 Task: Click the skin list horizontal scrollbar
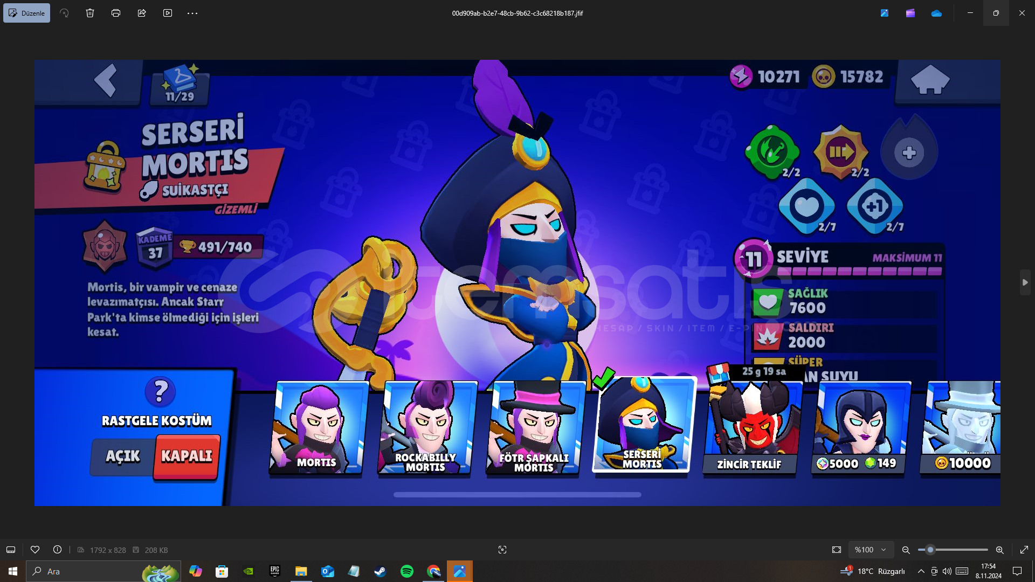click(517, 494)
